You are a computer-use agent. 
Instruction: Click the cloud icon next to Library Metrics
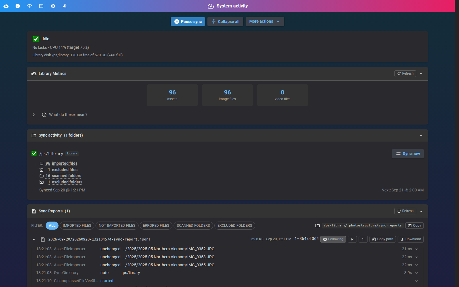coord(34,73)
